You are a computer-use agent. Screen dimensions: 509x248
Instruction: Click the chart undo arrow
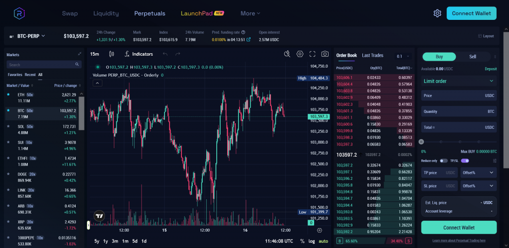[165, 54]
